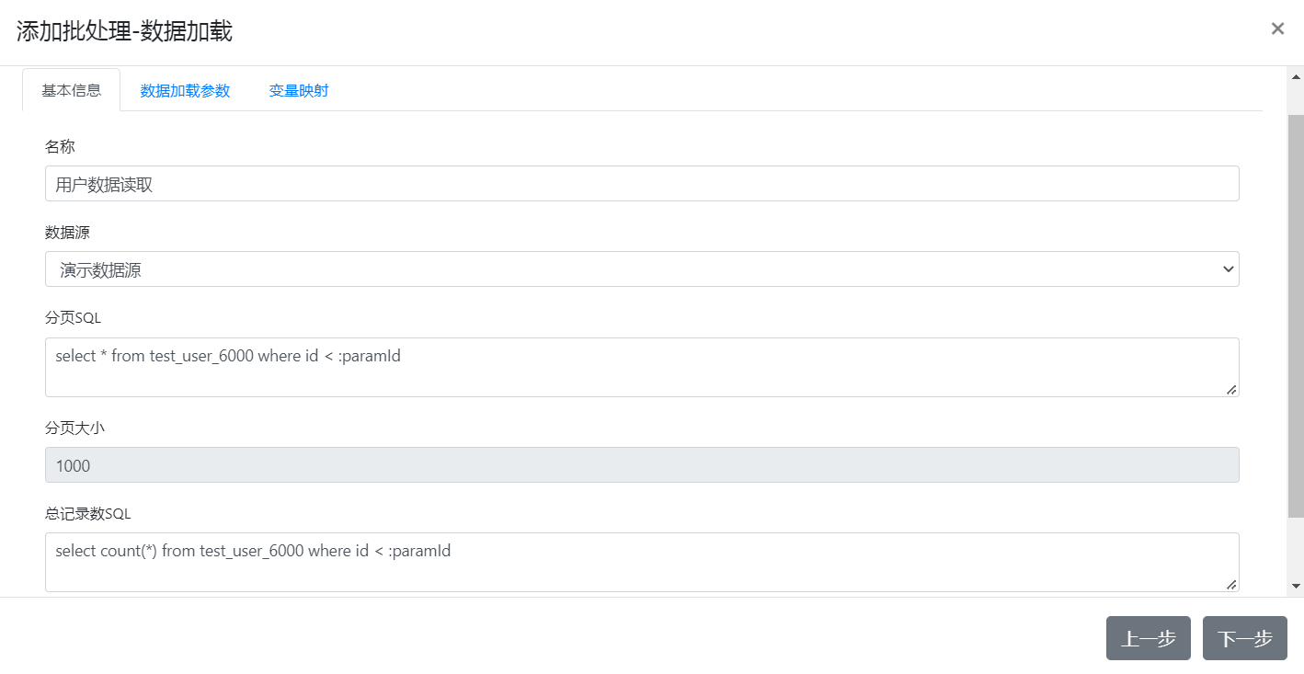Screen dimensions: 1304x674
Task: Expand the 数据源 dropdown
Action: pos(641,269)
